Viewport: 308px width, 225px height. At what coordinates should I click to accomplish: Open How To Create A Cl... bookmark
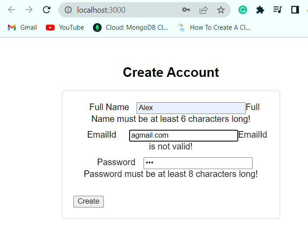pyautogui.click(x=220, y=28)
